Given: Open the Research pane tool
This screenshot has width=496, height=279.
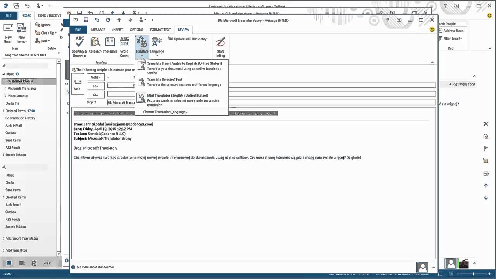Looking at the screenshot, I should 95,45.
